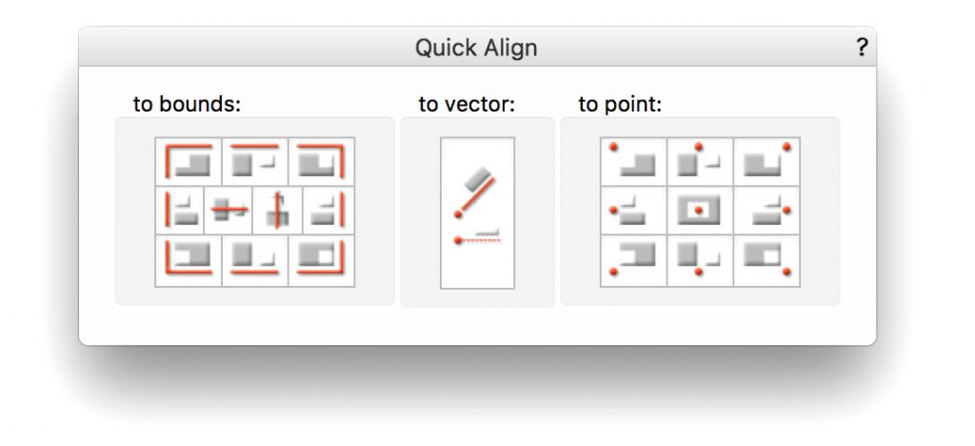
Task: Open help with question mark button
Action: pyautogui.click(x=861, y=48)
